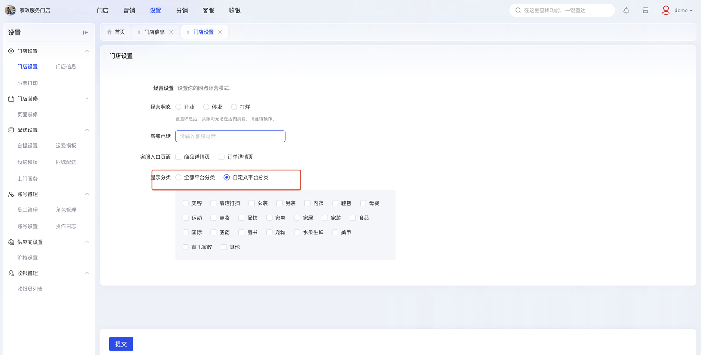The image size is (701, 355).
Task: Switch to the 收银 top menu
Action: (x=234, y=11)
